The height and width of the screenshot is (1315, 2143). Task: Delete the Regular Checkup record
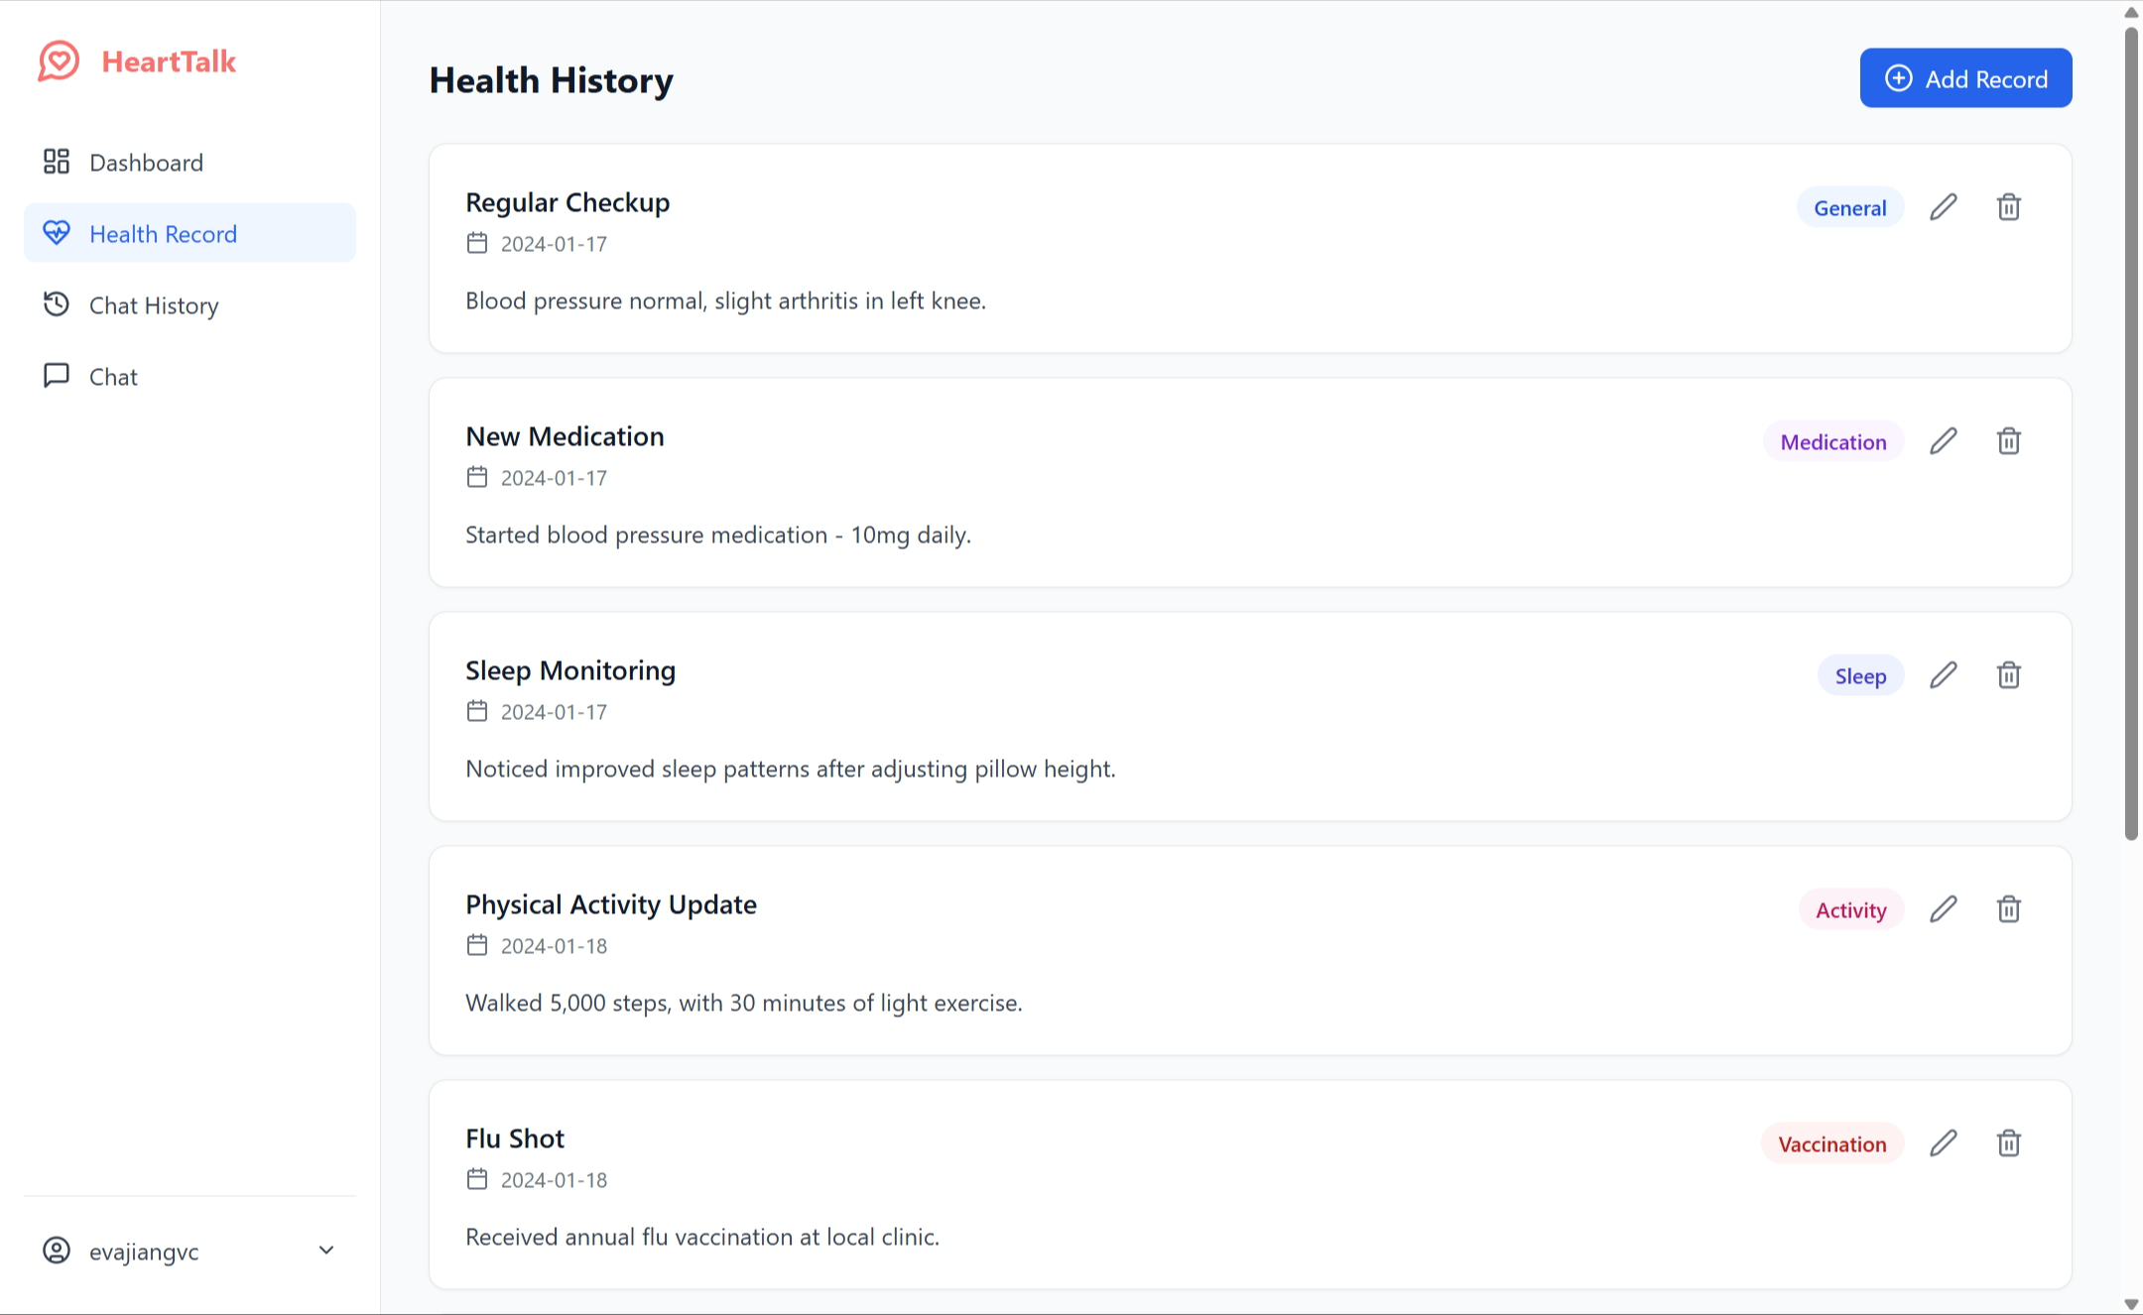pos(2008,207)
